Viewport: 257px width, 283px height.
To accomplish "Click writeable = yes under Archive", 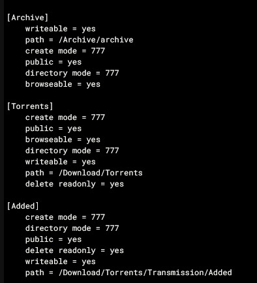I will [x=60, y=29].
